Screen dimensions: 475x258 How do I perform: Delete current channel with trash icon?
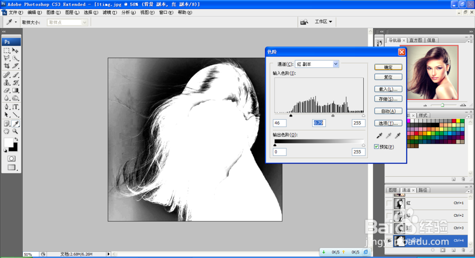tap(463, 250)
